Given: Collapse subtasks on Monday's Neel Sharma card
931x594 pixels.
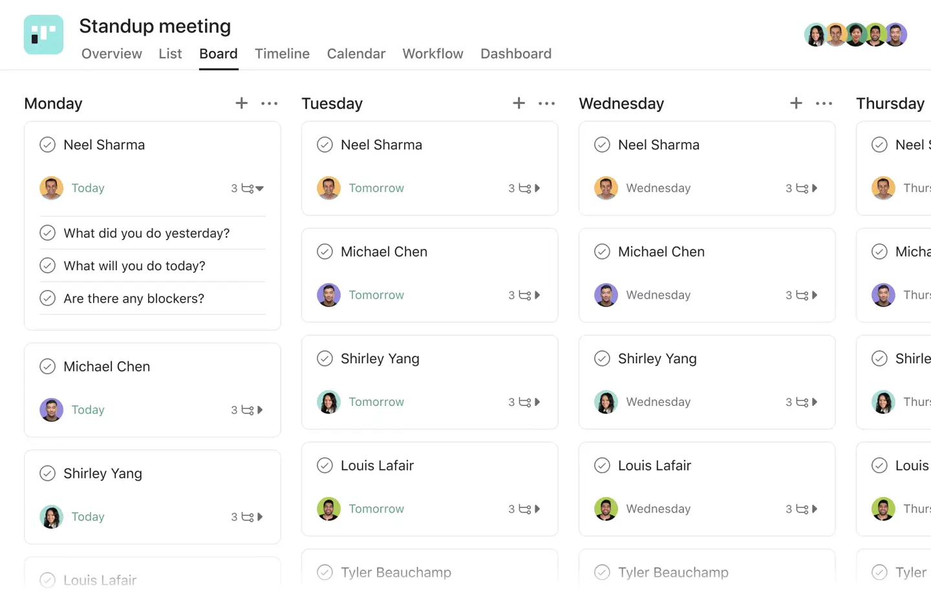Looking at the screenshot, I should coord(260,188).
